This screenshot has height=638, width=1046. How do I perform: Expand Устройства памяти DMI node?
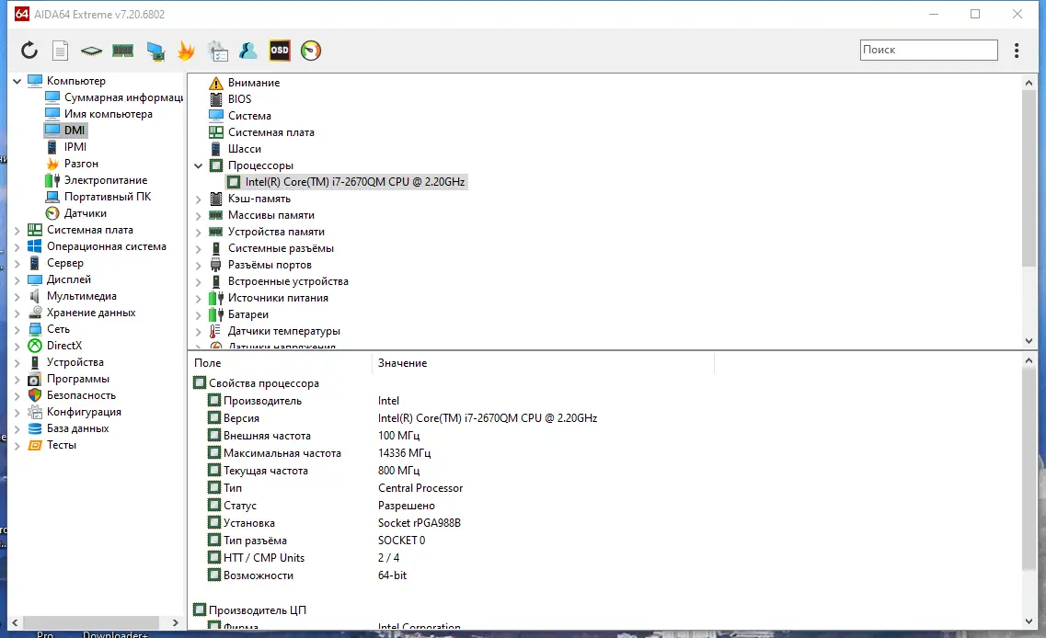198,232
